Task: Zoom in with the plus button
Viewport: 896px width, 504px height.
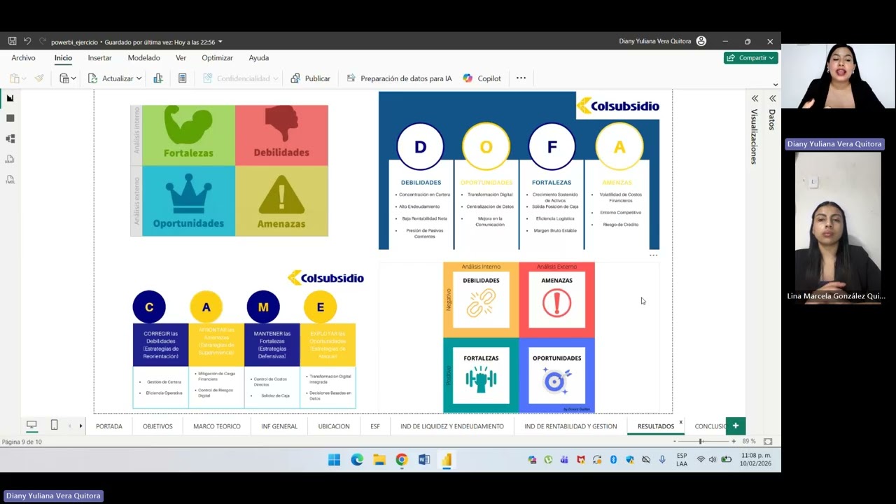Action: tap(734, 442)
